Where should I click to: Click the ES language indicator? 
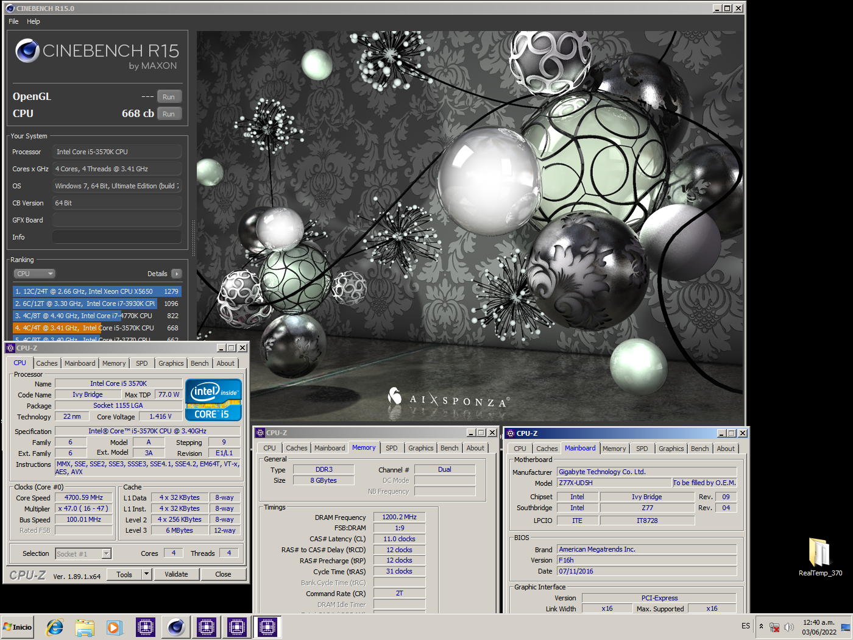746,626
